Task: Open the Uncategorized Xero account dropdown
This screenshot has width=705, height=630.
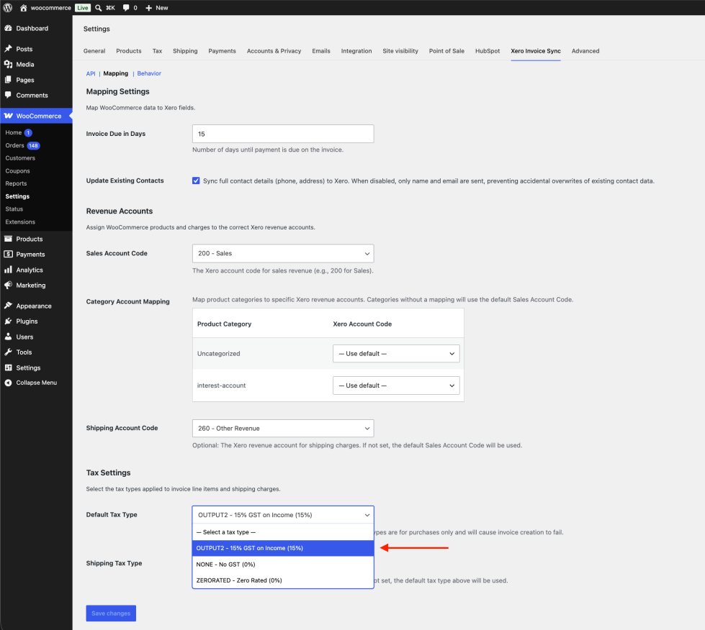Action: (x=396, y=353)
